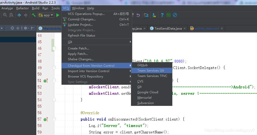Run app with the green play button

click(58, 15)
